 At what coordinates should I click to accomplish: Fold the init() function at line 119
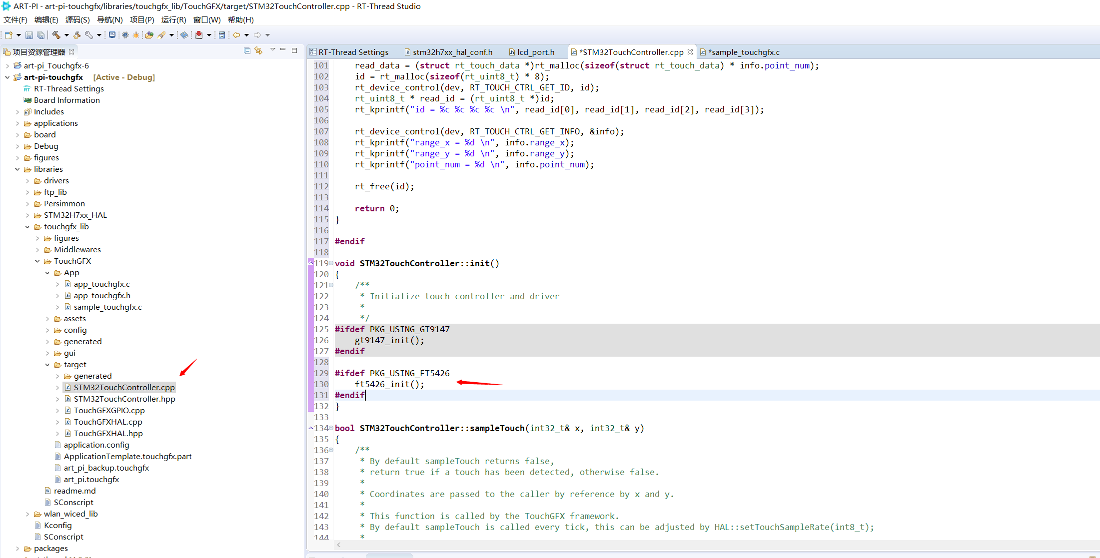(331, 263)
